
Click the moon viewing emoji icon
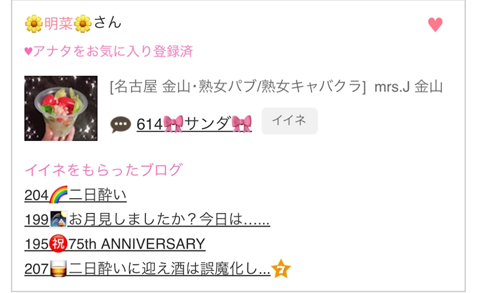coord(58,219)
